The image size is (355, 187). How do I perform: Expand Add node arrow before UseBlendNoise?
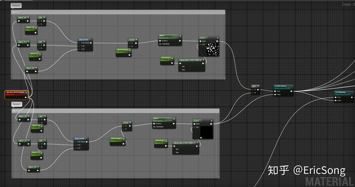[x=258, y=86]
